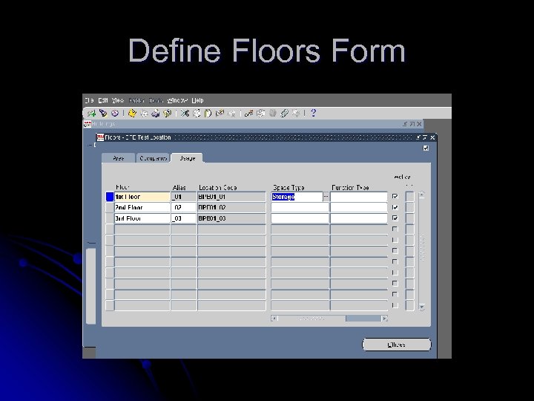
Task: Click the _01 alias field
Action: pyautogui.click(x=184, y=197)
